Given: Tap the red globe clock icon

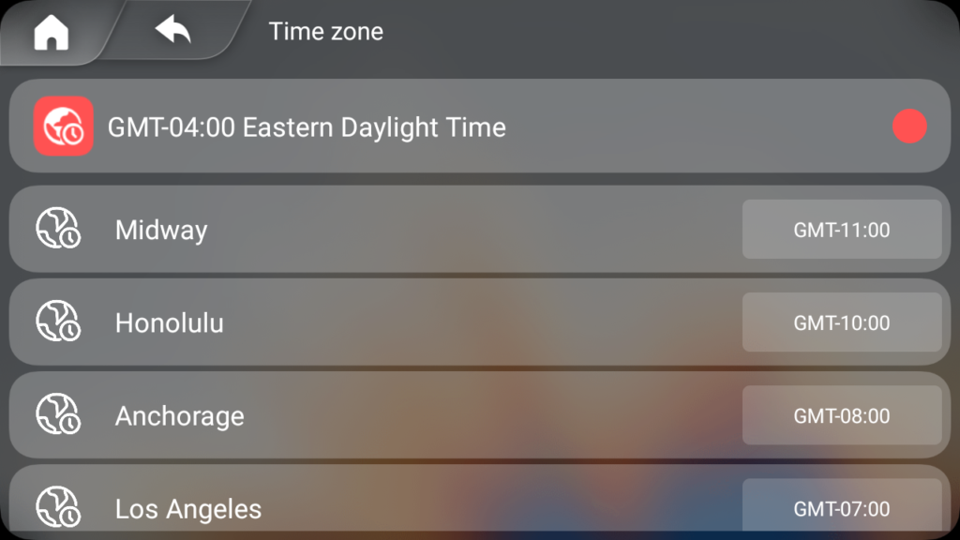Looking at the screenshot, I should 64,127.
